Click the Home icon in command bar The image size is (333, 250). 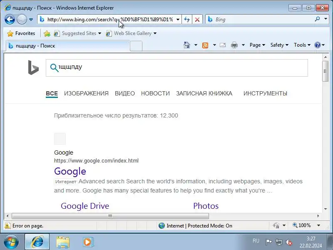pyautogui.click(x=187, y=45)
